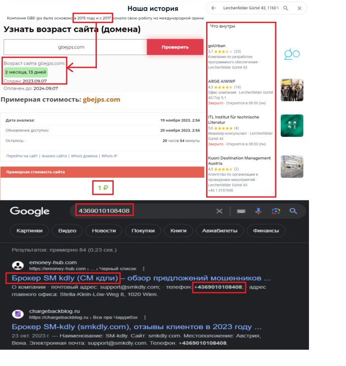This screenshot has height=366, width=346.
Task: Click the Оплачен до: 2024.09.07 line
Action: [31, 88]
